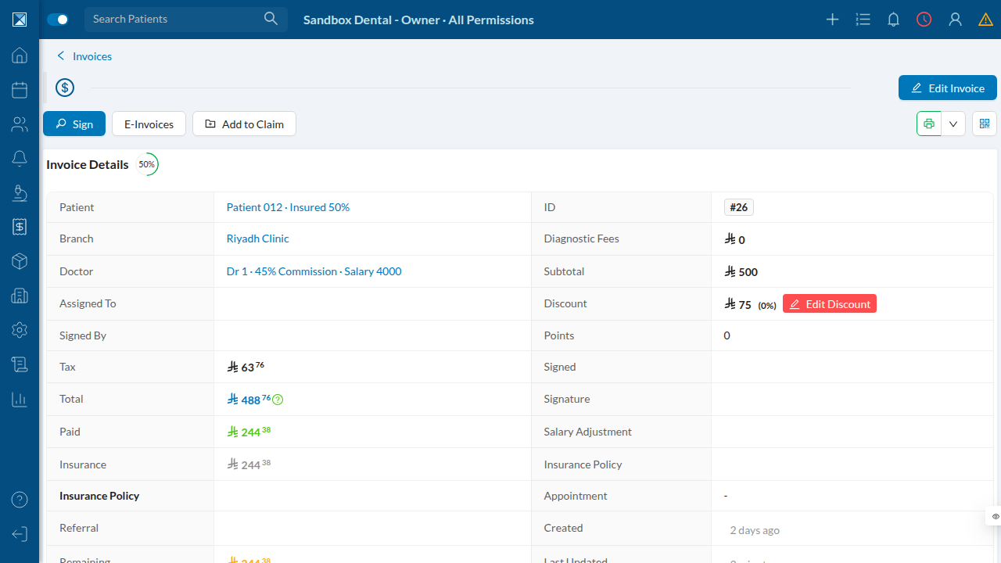Open the Settings gear sidebar icon
The image size is (1001, 563).
[x=20, y=330]
